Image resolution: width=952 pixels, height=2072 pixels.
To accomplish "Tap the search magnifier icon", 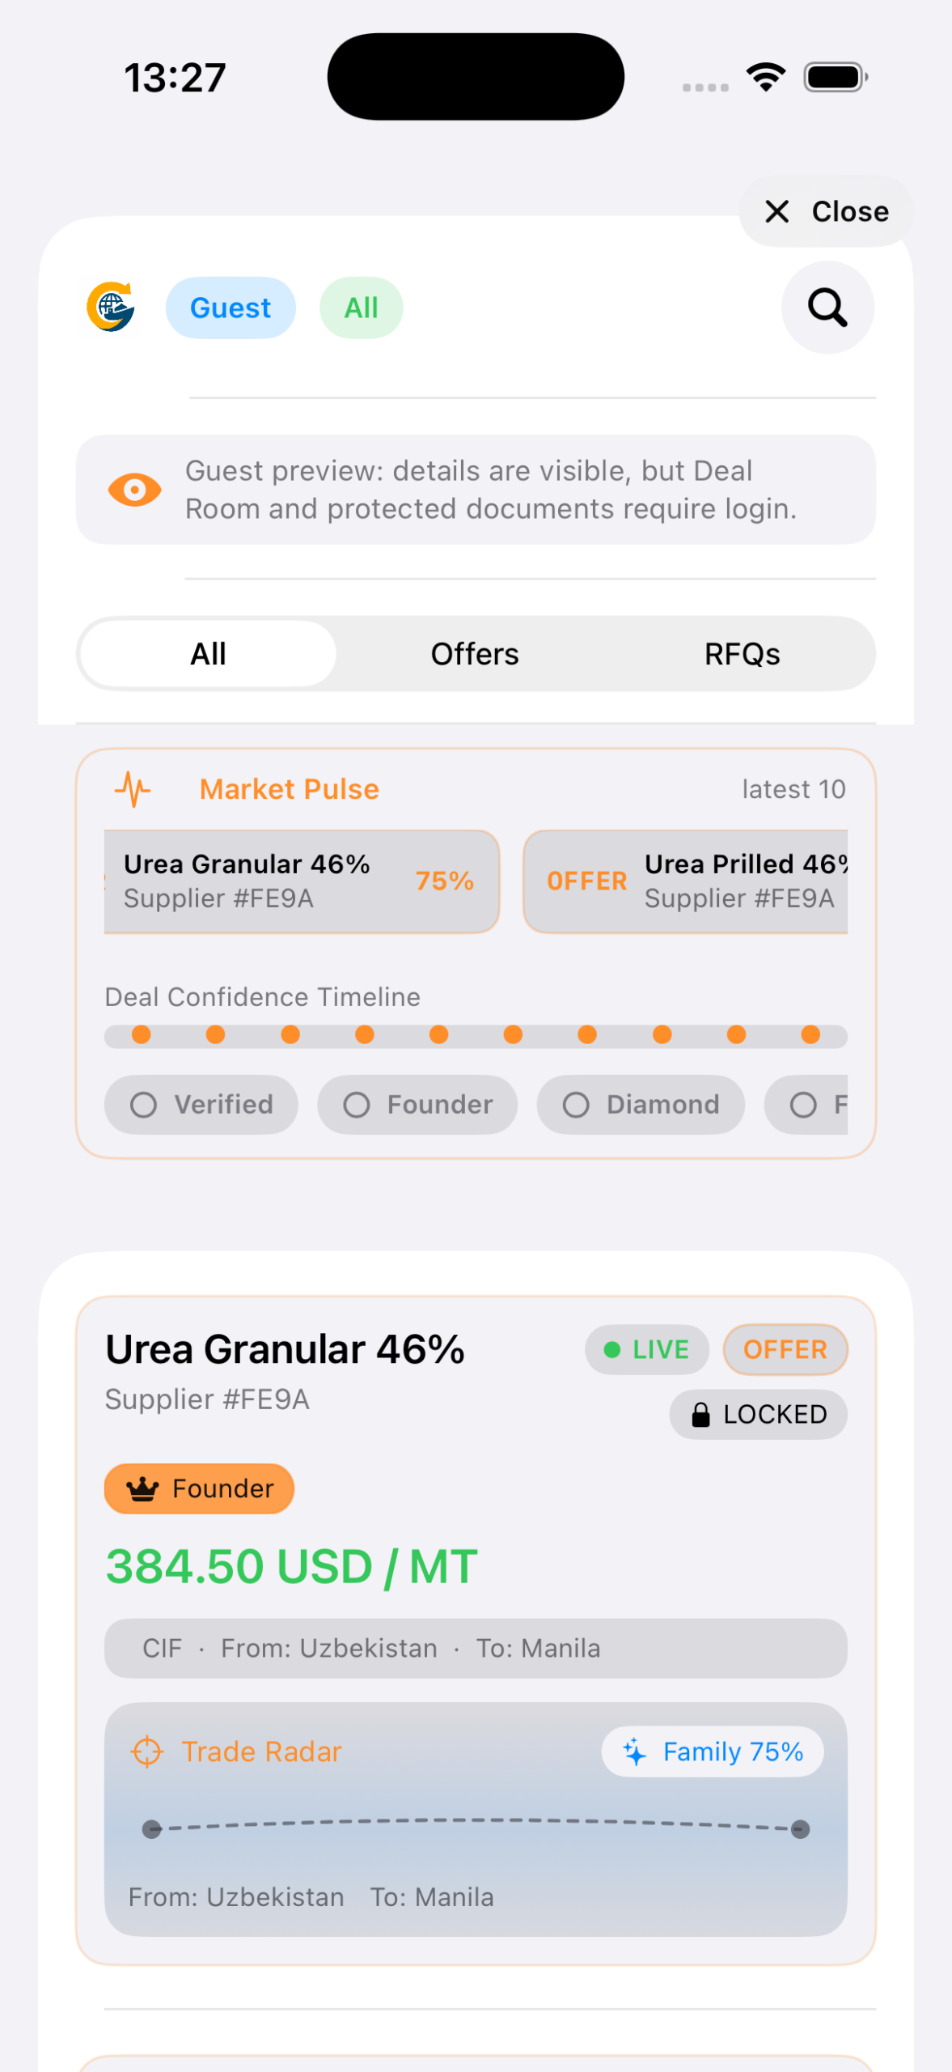I will click(827, 308).
